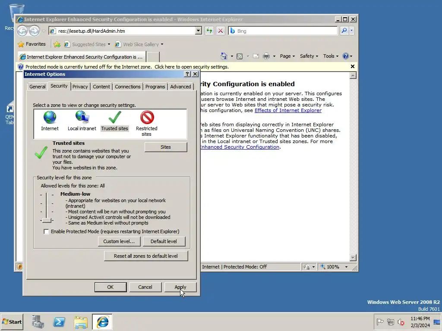Switch to the General tab
The image size is (442, 331).
[x=38, y=87]
